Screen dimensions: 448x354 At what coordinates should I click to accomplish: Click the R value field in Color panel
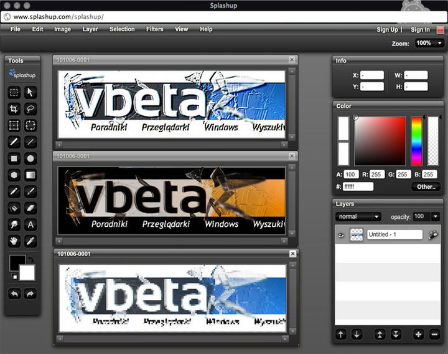(x=377, y=175)
